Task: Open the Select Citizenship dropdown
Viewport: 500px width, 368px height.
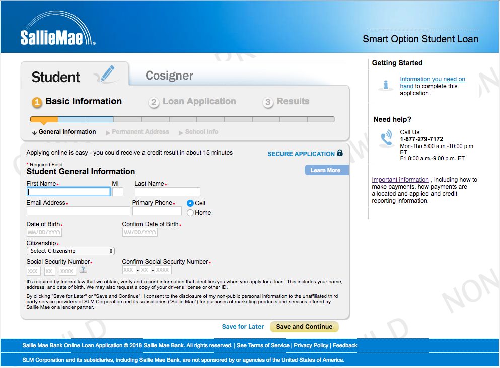Action: [x=71, y=251]
